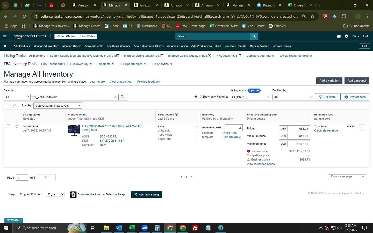Screen dimensions: 373x233
Task: Open the FBA Dashboard link
Action: point(53,64)
